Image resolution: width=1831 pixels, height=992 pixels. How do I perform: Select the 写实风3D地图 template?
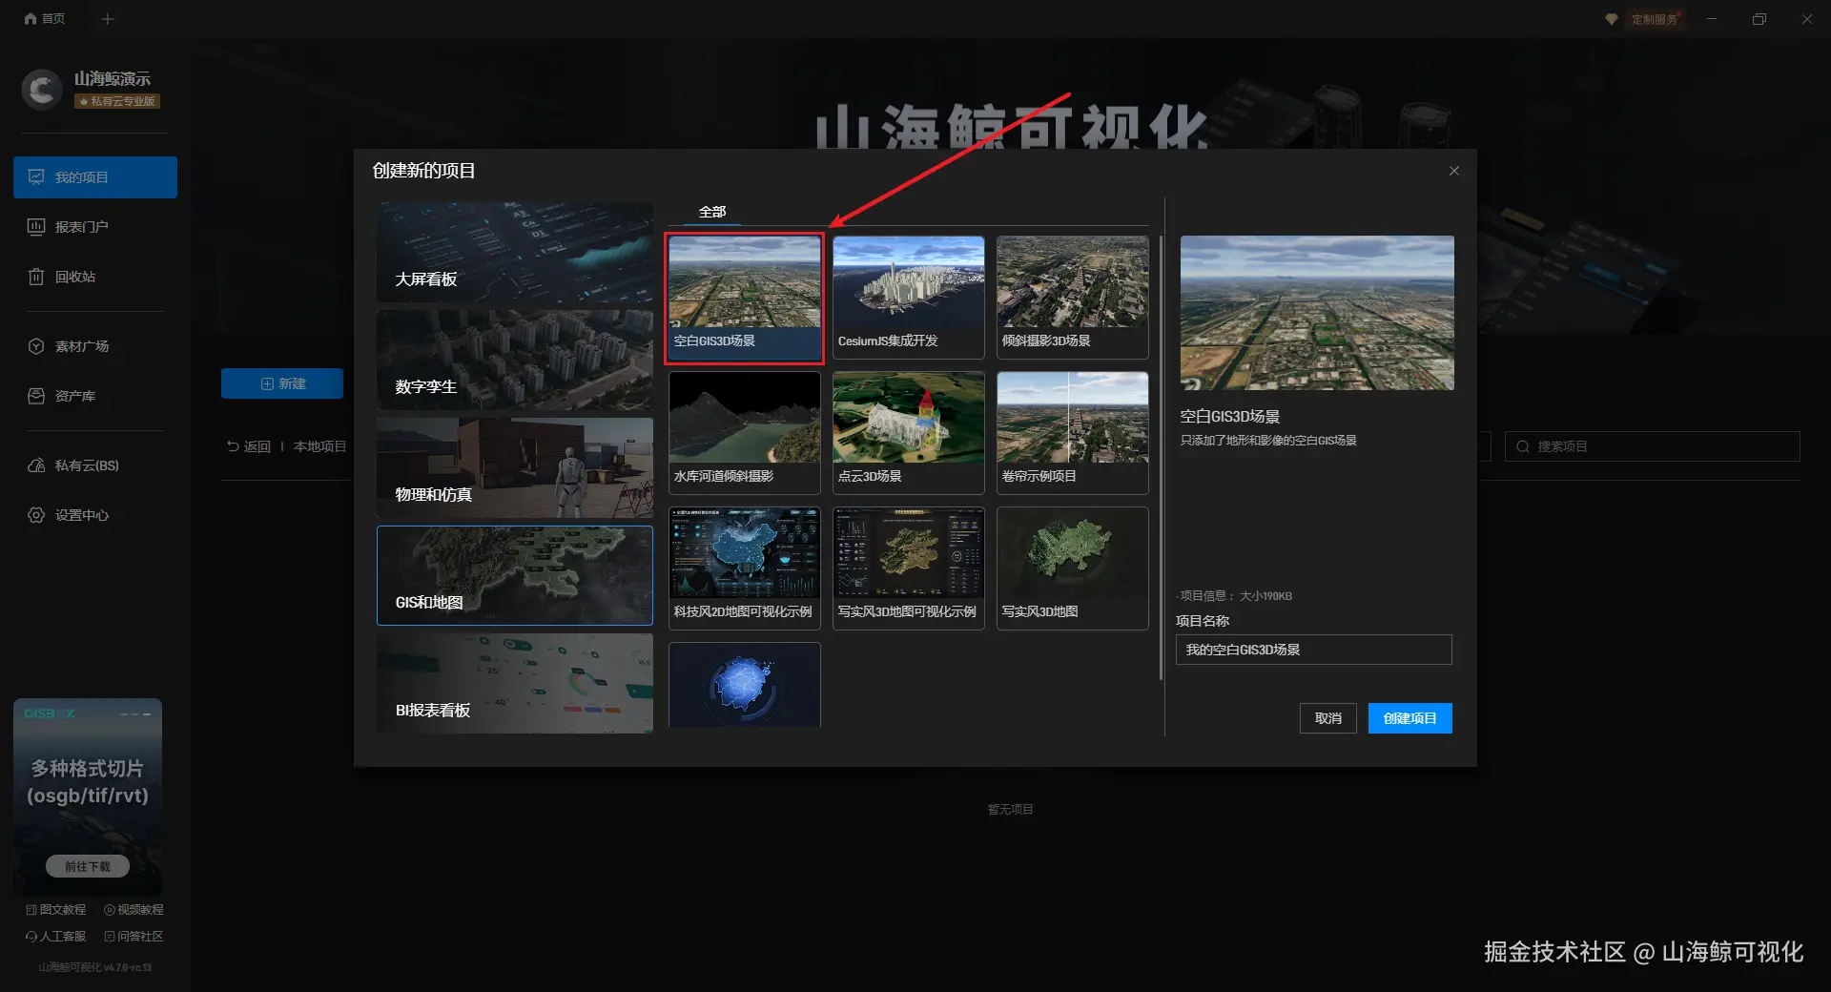coord(1073,568)
